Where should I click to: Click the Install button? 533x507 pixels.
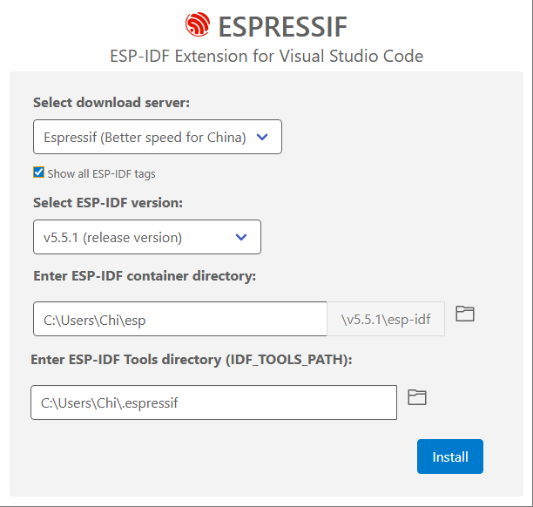click(450, 456)
